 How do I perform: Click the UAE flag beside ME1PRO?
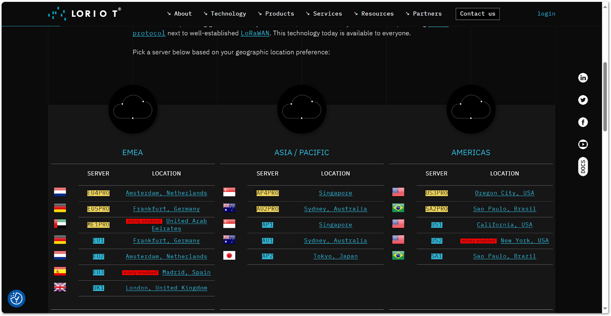pos(60,224)
